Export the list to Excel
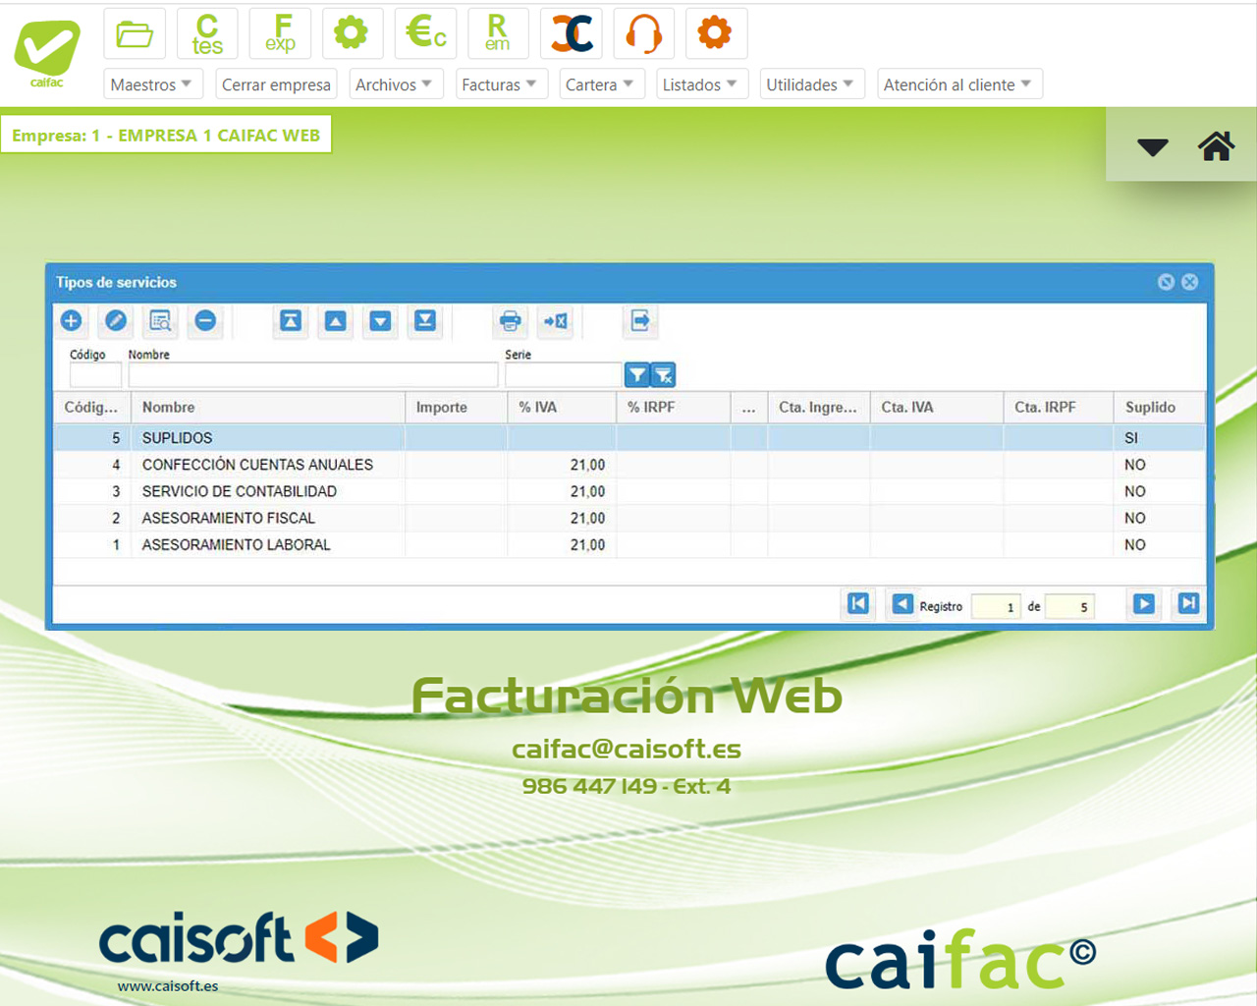The width and height of the screenshot is (1257, 1006). pos(556,320)
